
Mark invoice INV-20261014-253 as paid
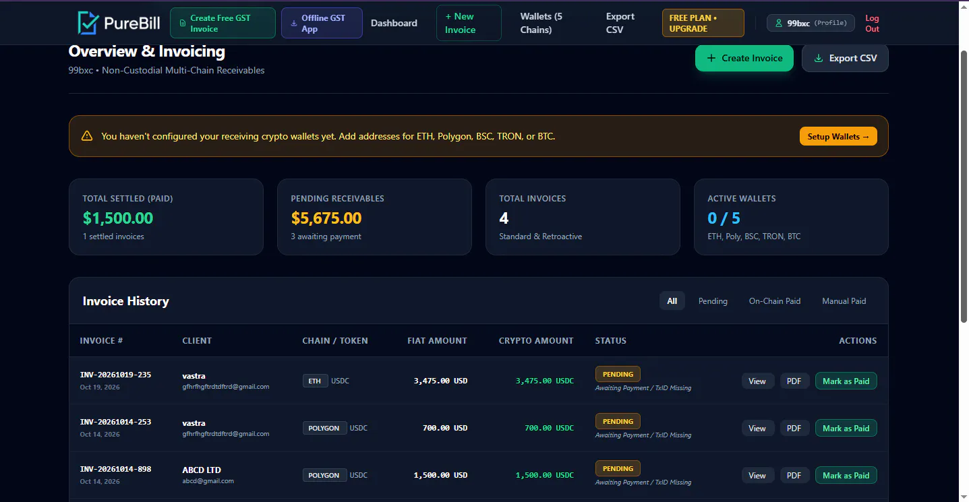pyautogui.click(x=846, y=428)
